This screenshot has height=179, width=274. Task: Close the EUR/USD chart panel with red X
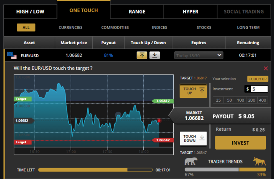click(266, 68)
